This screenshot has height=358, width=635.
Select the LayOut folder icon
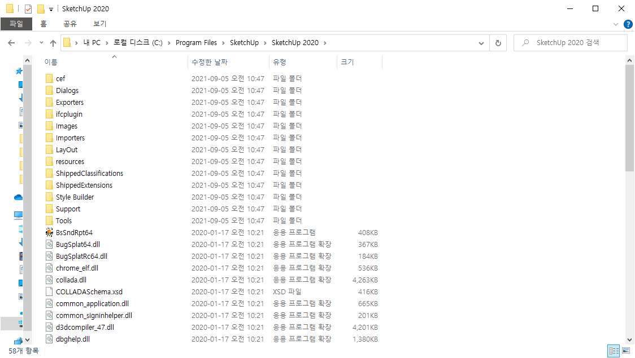click(49, 149)
